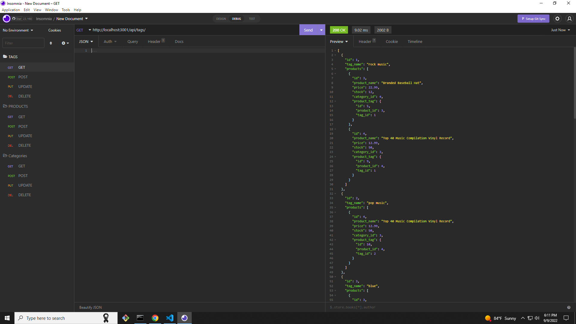Open the No Environment dropdown

click(17, 30)
